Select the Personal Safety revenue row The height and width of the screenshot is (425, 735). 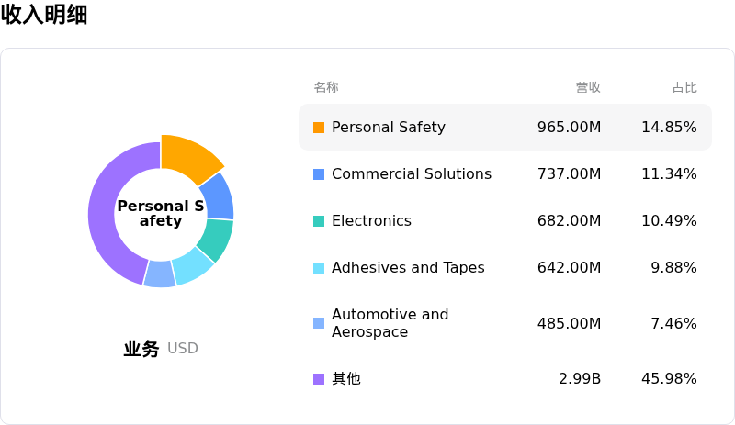tap(504, 127)
